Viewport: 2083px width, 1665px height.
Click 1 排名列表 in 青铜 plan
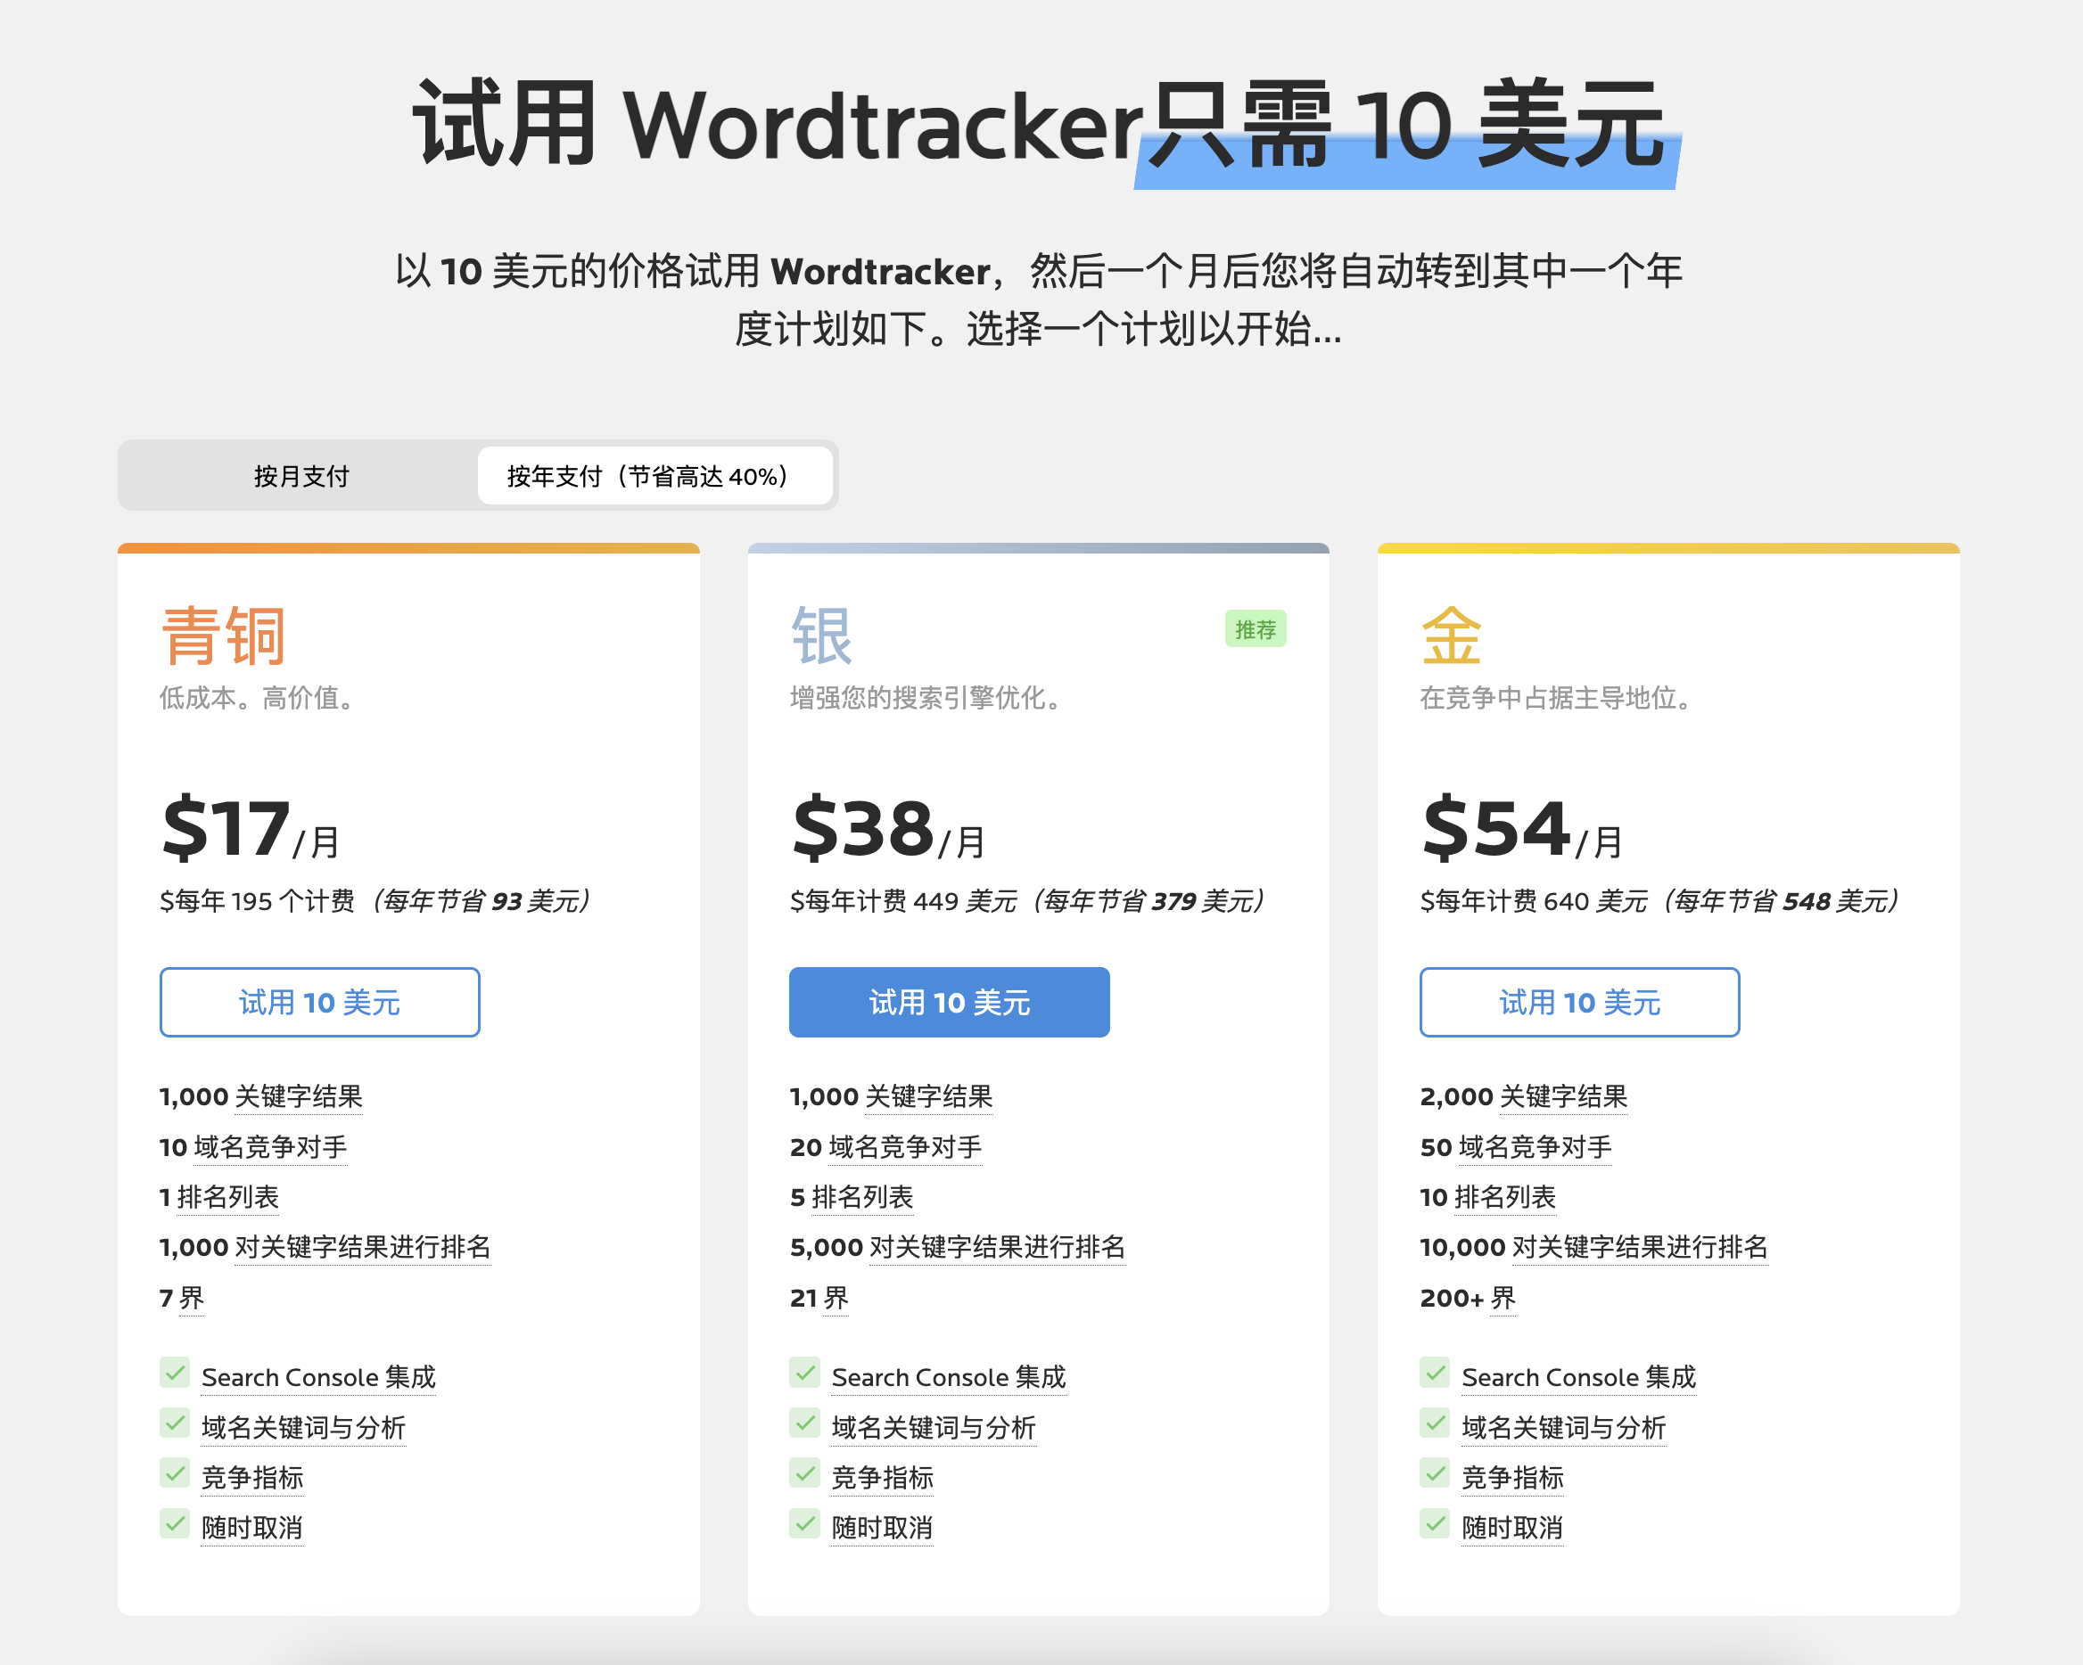pyautogui.click(x=219, y=1196)
